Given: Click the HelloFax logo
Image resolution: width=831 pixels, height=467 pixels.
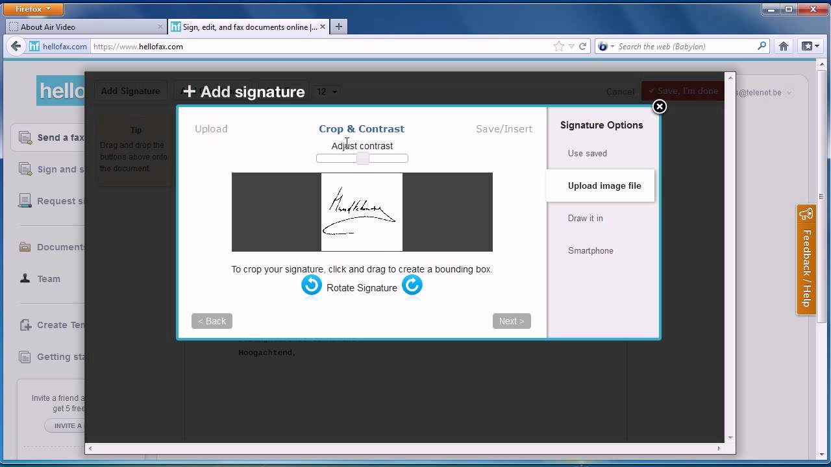Looking at the screenshot, I should coord(60,91).
